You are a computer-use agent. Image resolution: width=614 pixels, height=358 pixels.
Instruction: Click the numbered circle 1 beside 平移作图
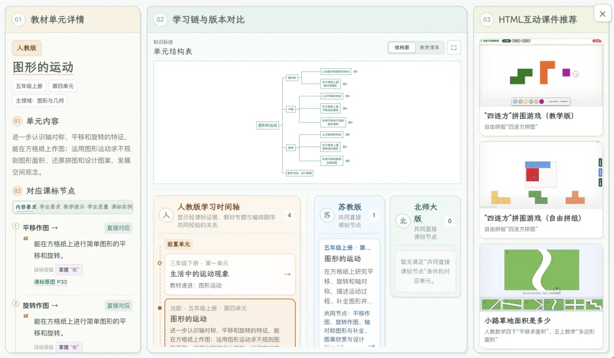[16, 226]
